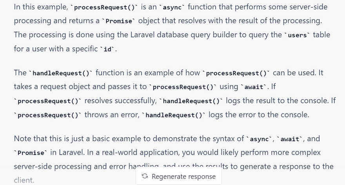345x185 pixels.
Task: Click `handleRequest()` after the words "The"
Action: (x=61, y=73)
